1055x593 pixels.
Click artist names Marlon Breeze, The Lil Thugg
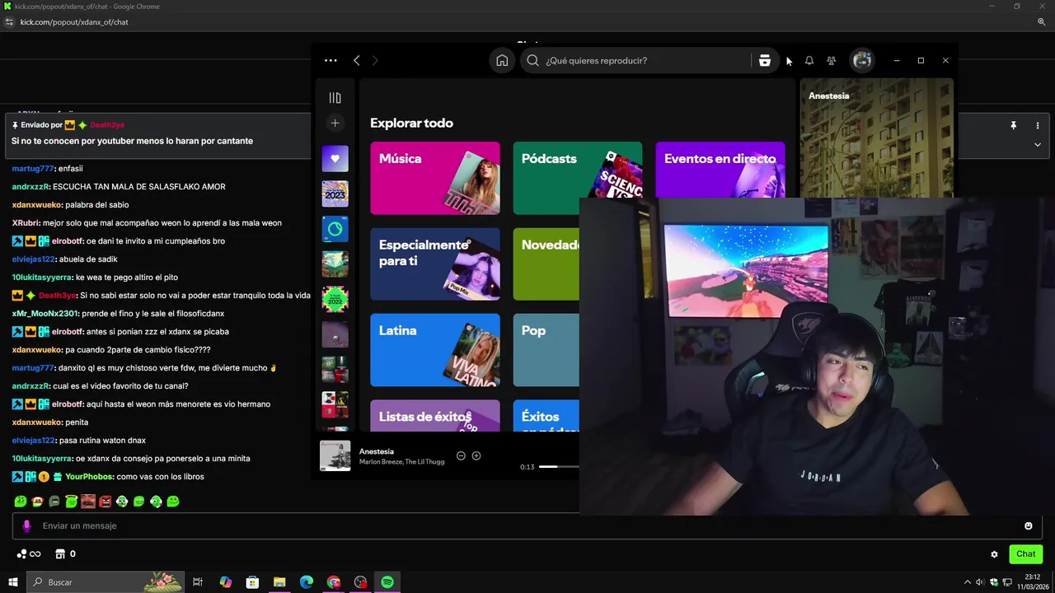coord(401,462)
